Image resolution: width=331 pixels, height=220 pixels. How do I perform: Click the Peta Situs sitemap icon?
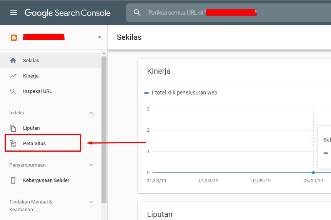coord(13,144)
